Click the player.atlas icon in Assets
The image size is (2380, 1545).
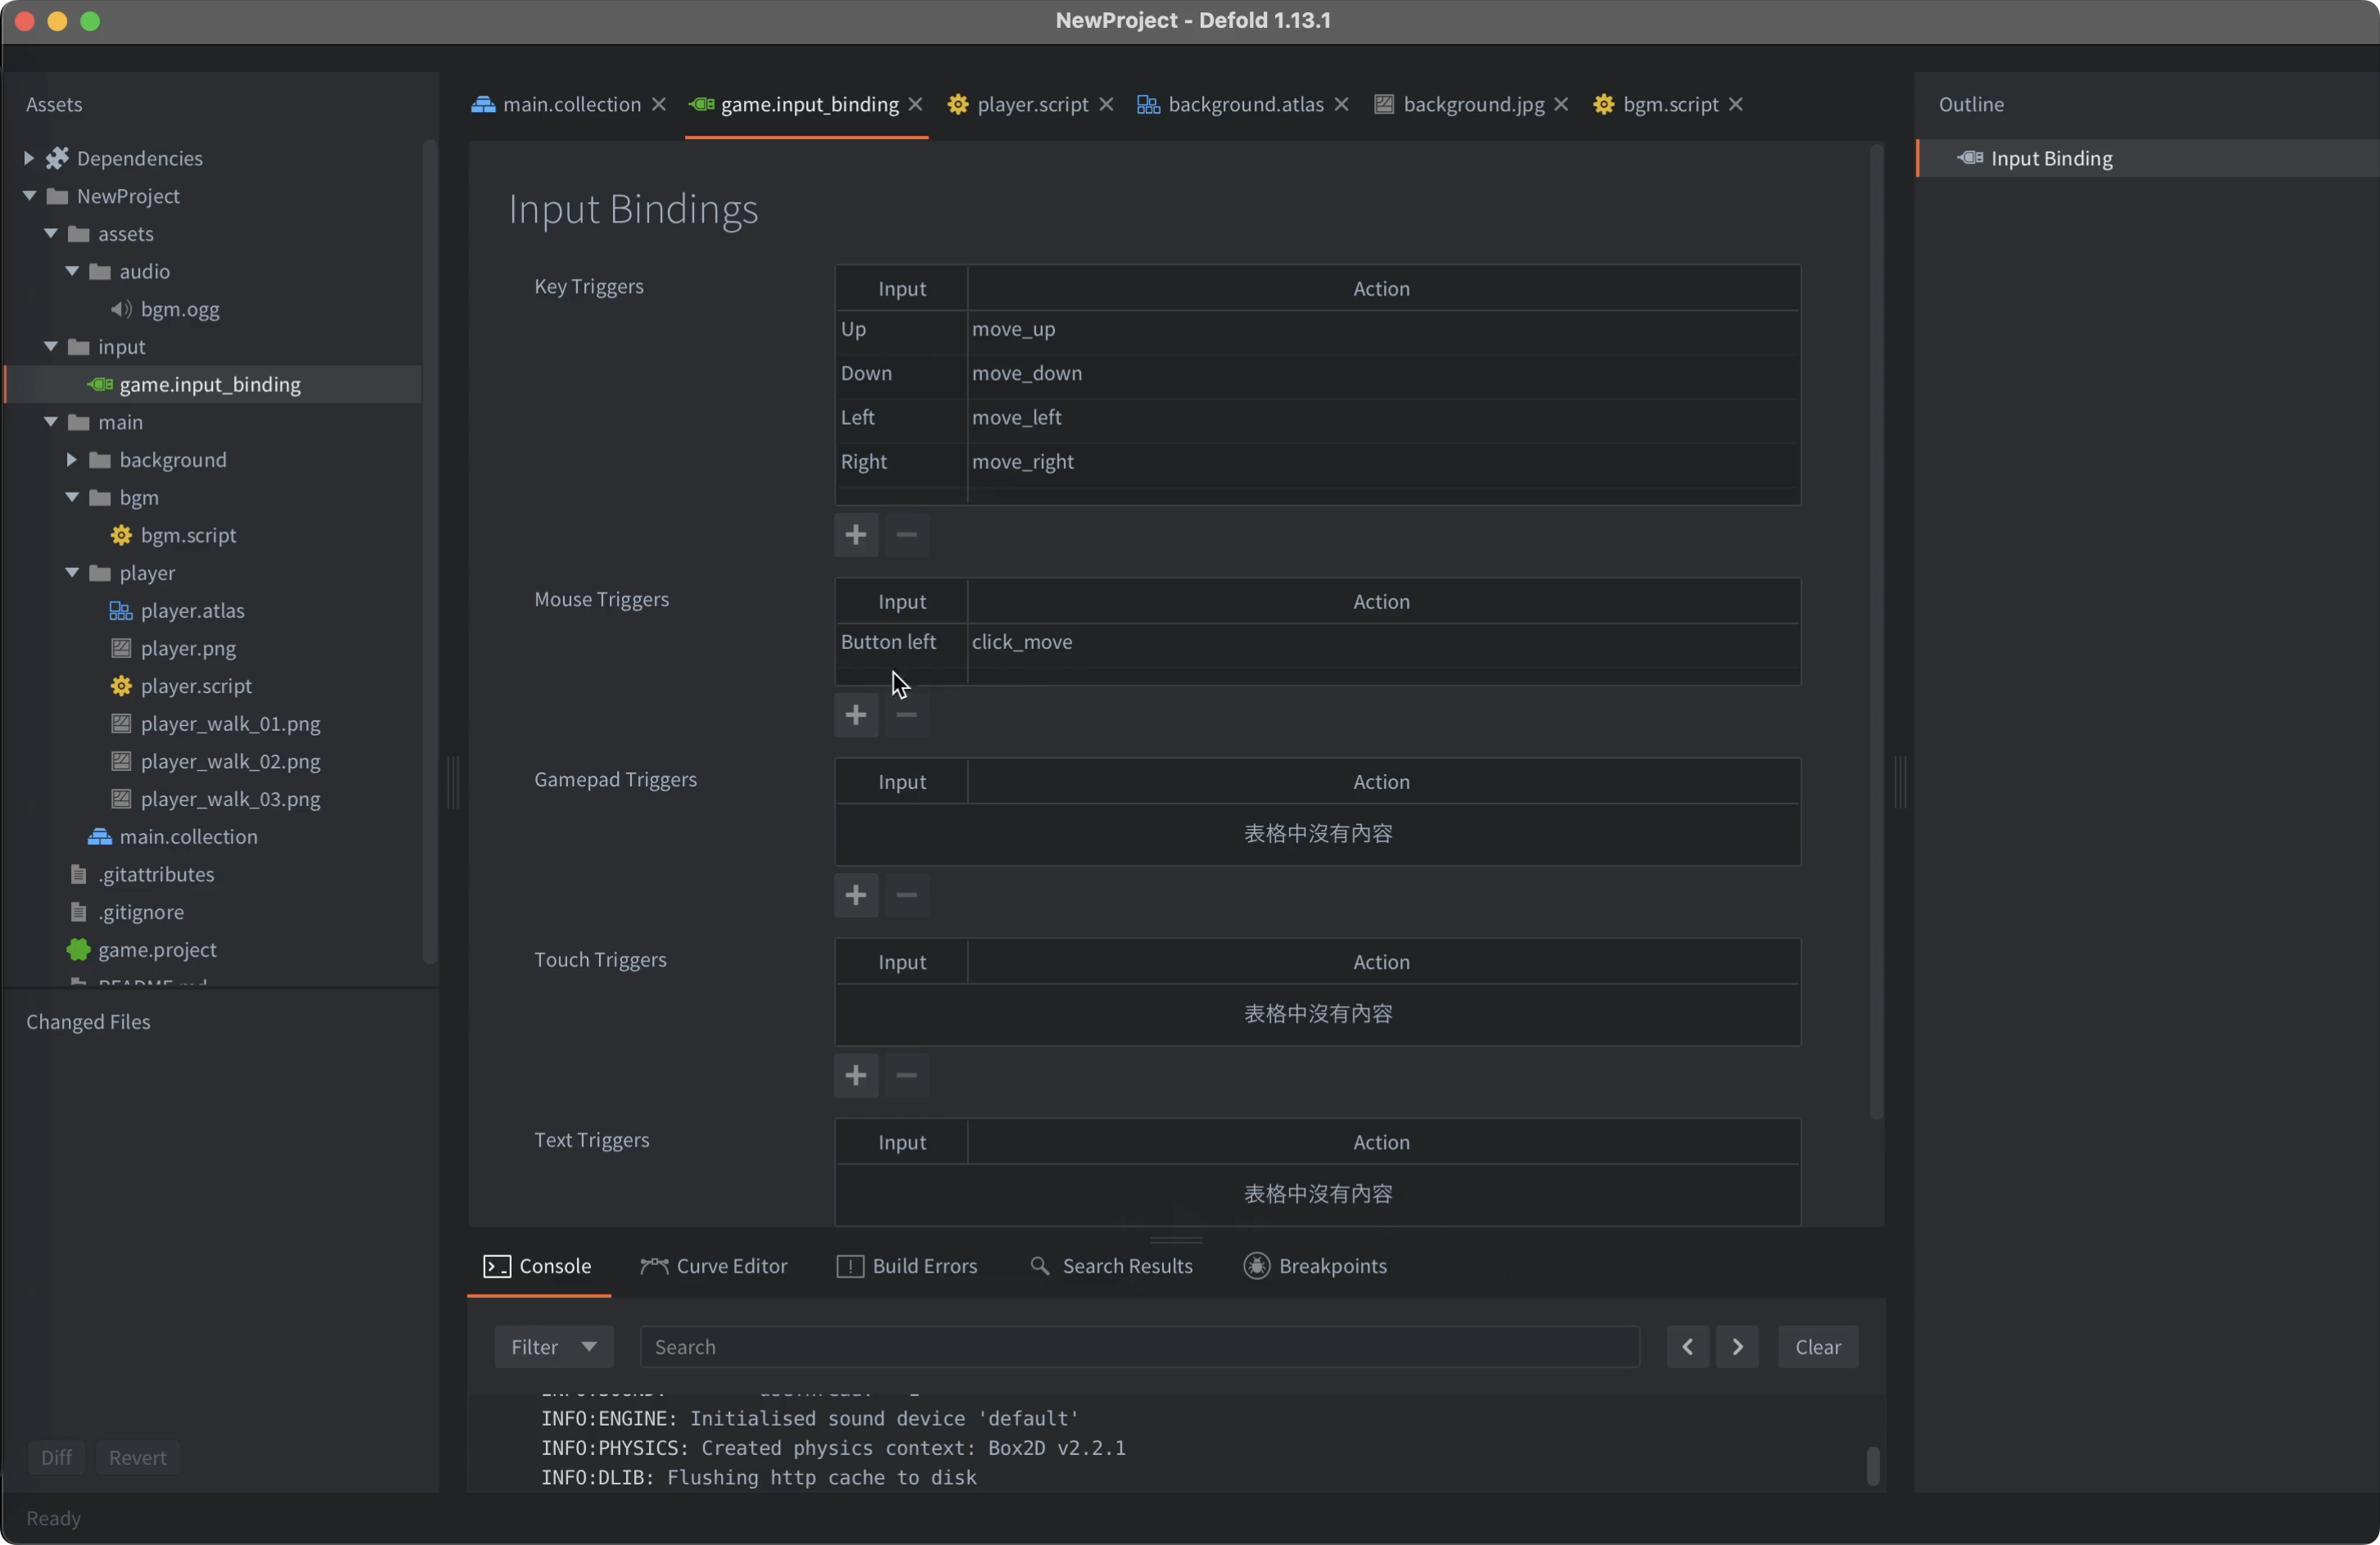(x=121, y=611)
